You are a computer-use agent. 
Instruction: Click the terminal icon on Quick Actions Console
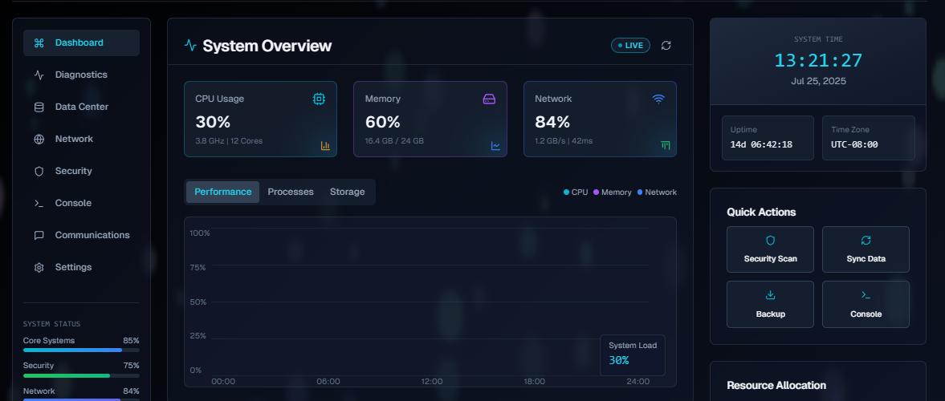coord(866,295)
